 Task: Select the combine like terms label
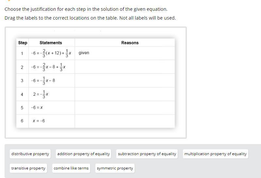(71, 169)
